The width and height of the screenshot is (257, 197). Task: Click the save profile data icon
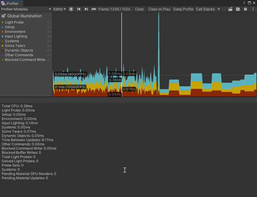pyautogui.click(x=237, y=9)
